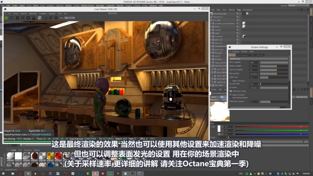The image size is (313, 176).
Task: Collapse the emissive group in Object Manager
Action: (x=210, y=66)
